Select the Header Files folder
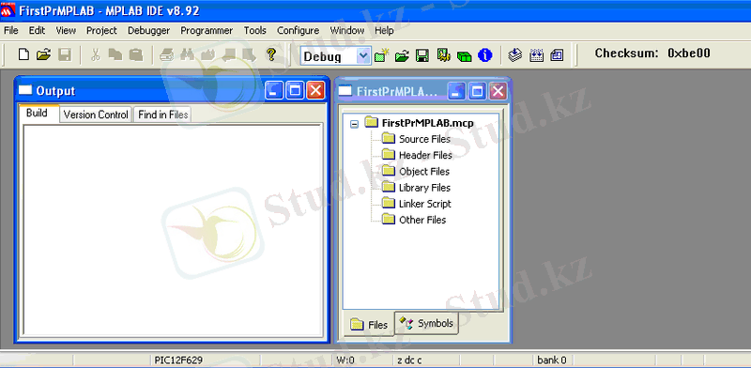 [425, 155]
